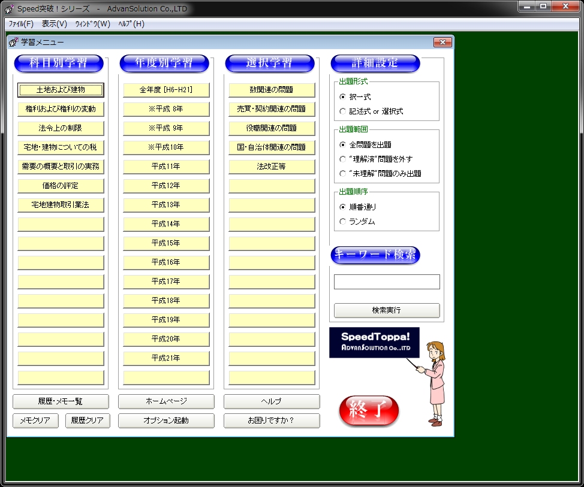Select the 平成15年 year button
Image resolution: width=584 pixels, height=487 pixels.
coord(166,243)
